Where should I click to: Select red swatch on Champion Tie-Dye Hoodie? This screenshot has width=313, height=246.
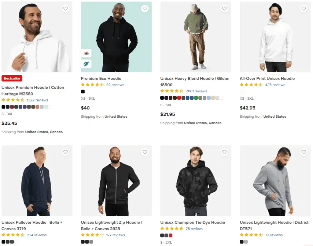171,235
